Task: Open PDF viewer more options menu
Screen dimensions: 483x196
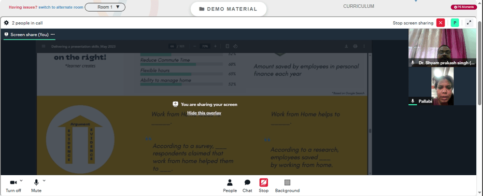Action: (364, 46)
